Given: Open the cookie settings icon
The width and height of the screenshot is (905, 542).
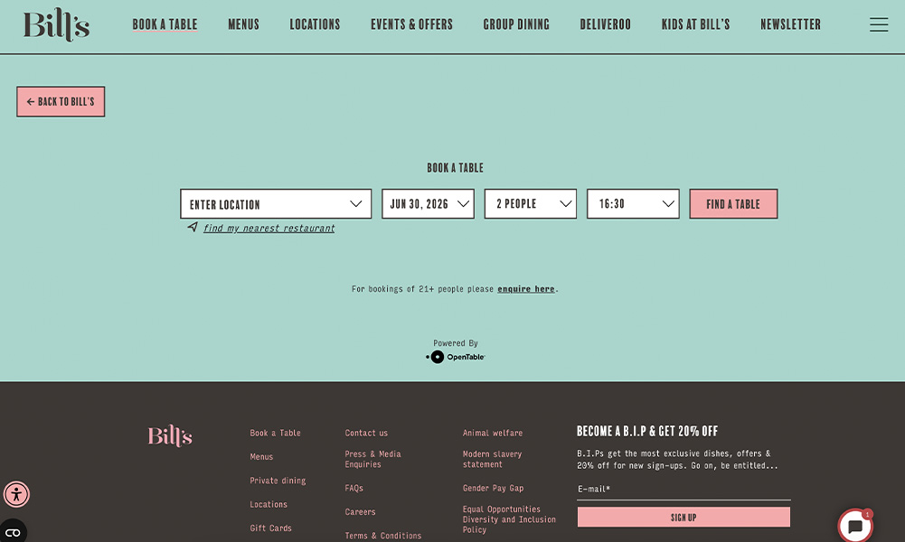Looking at the screenshot, I should pyautogui.click(x=13, y=532).
